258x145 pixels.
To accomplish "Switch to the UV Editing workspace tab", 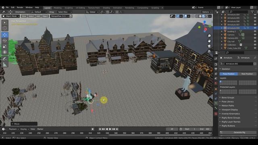I will click(x=80, y=8).
